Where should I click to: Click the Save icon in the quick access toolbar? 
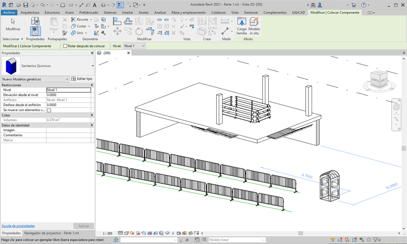point(26,5)
